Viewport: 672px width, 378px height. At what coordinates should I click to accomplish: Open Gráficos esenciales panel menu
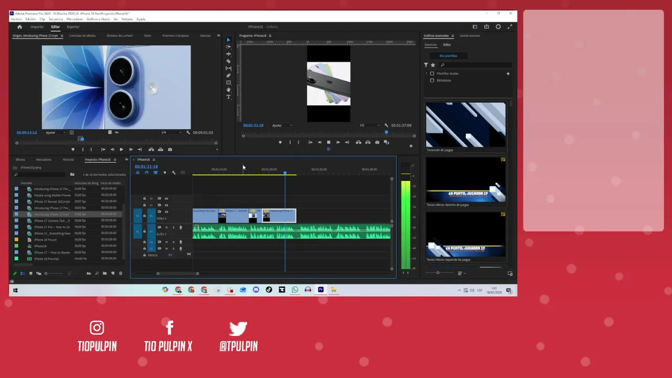[x=453, y=36]
